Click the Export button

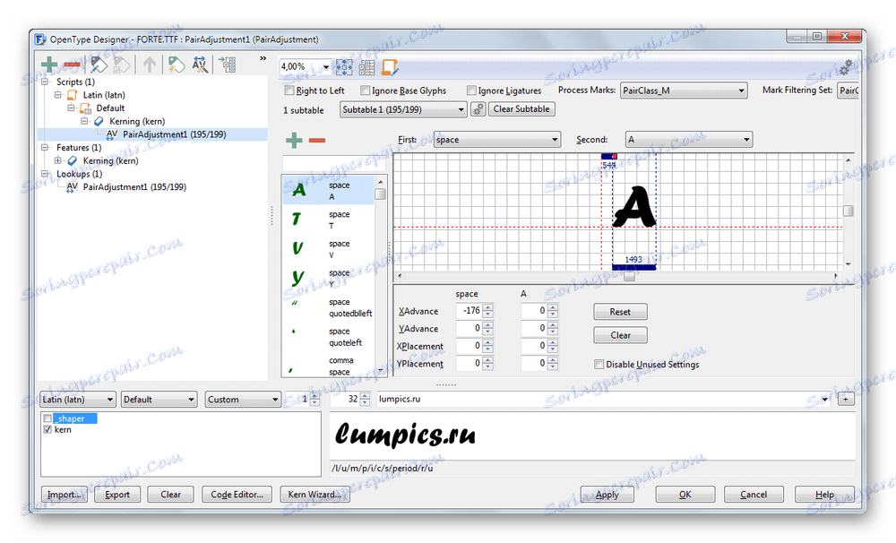117,495
